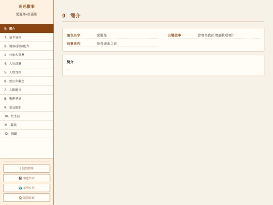Select the 0: 簡介 sidebar item
273x205 pixels.
click(x=27, y=28)
